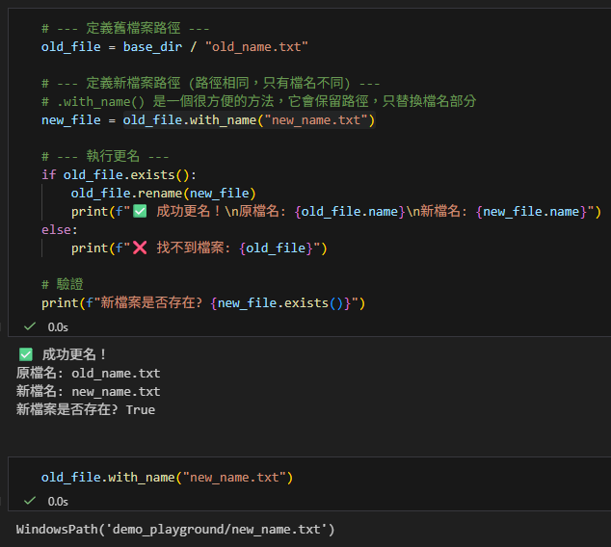Click the green checkmark of the with_name cell

click(x=30, y=501)
